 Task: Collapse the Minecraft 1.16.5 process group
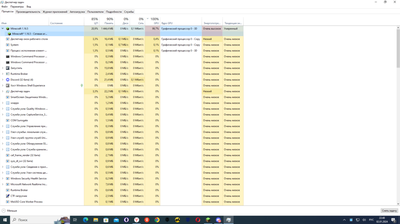[3, 29]
